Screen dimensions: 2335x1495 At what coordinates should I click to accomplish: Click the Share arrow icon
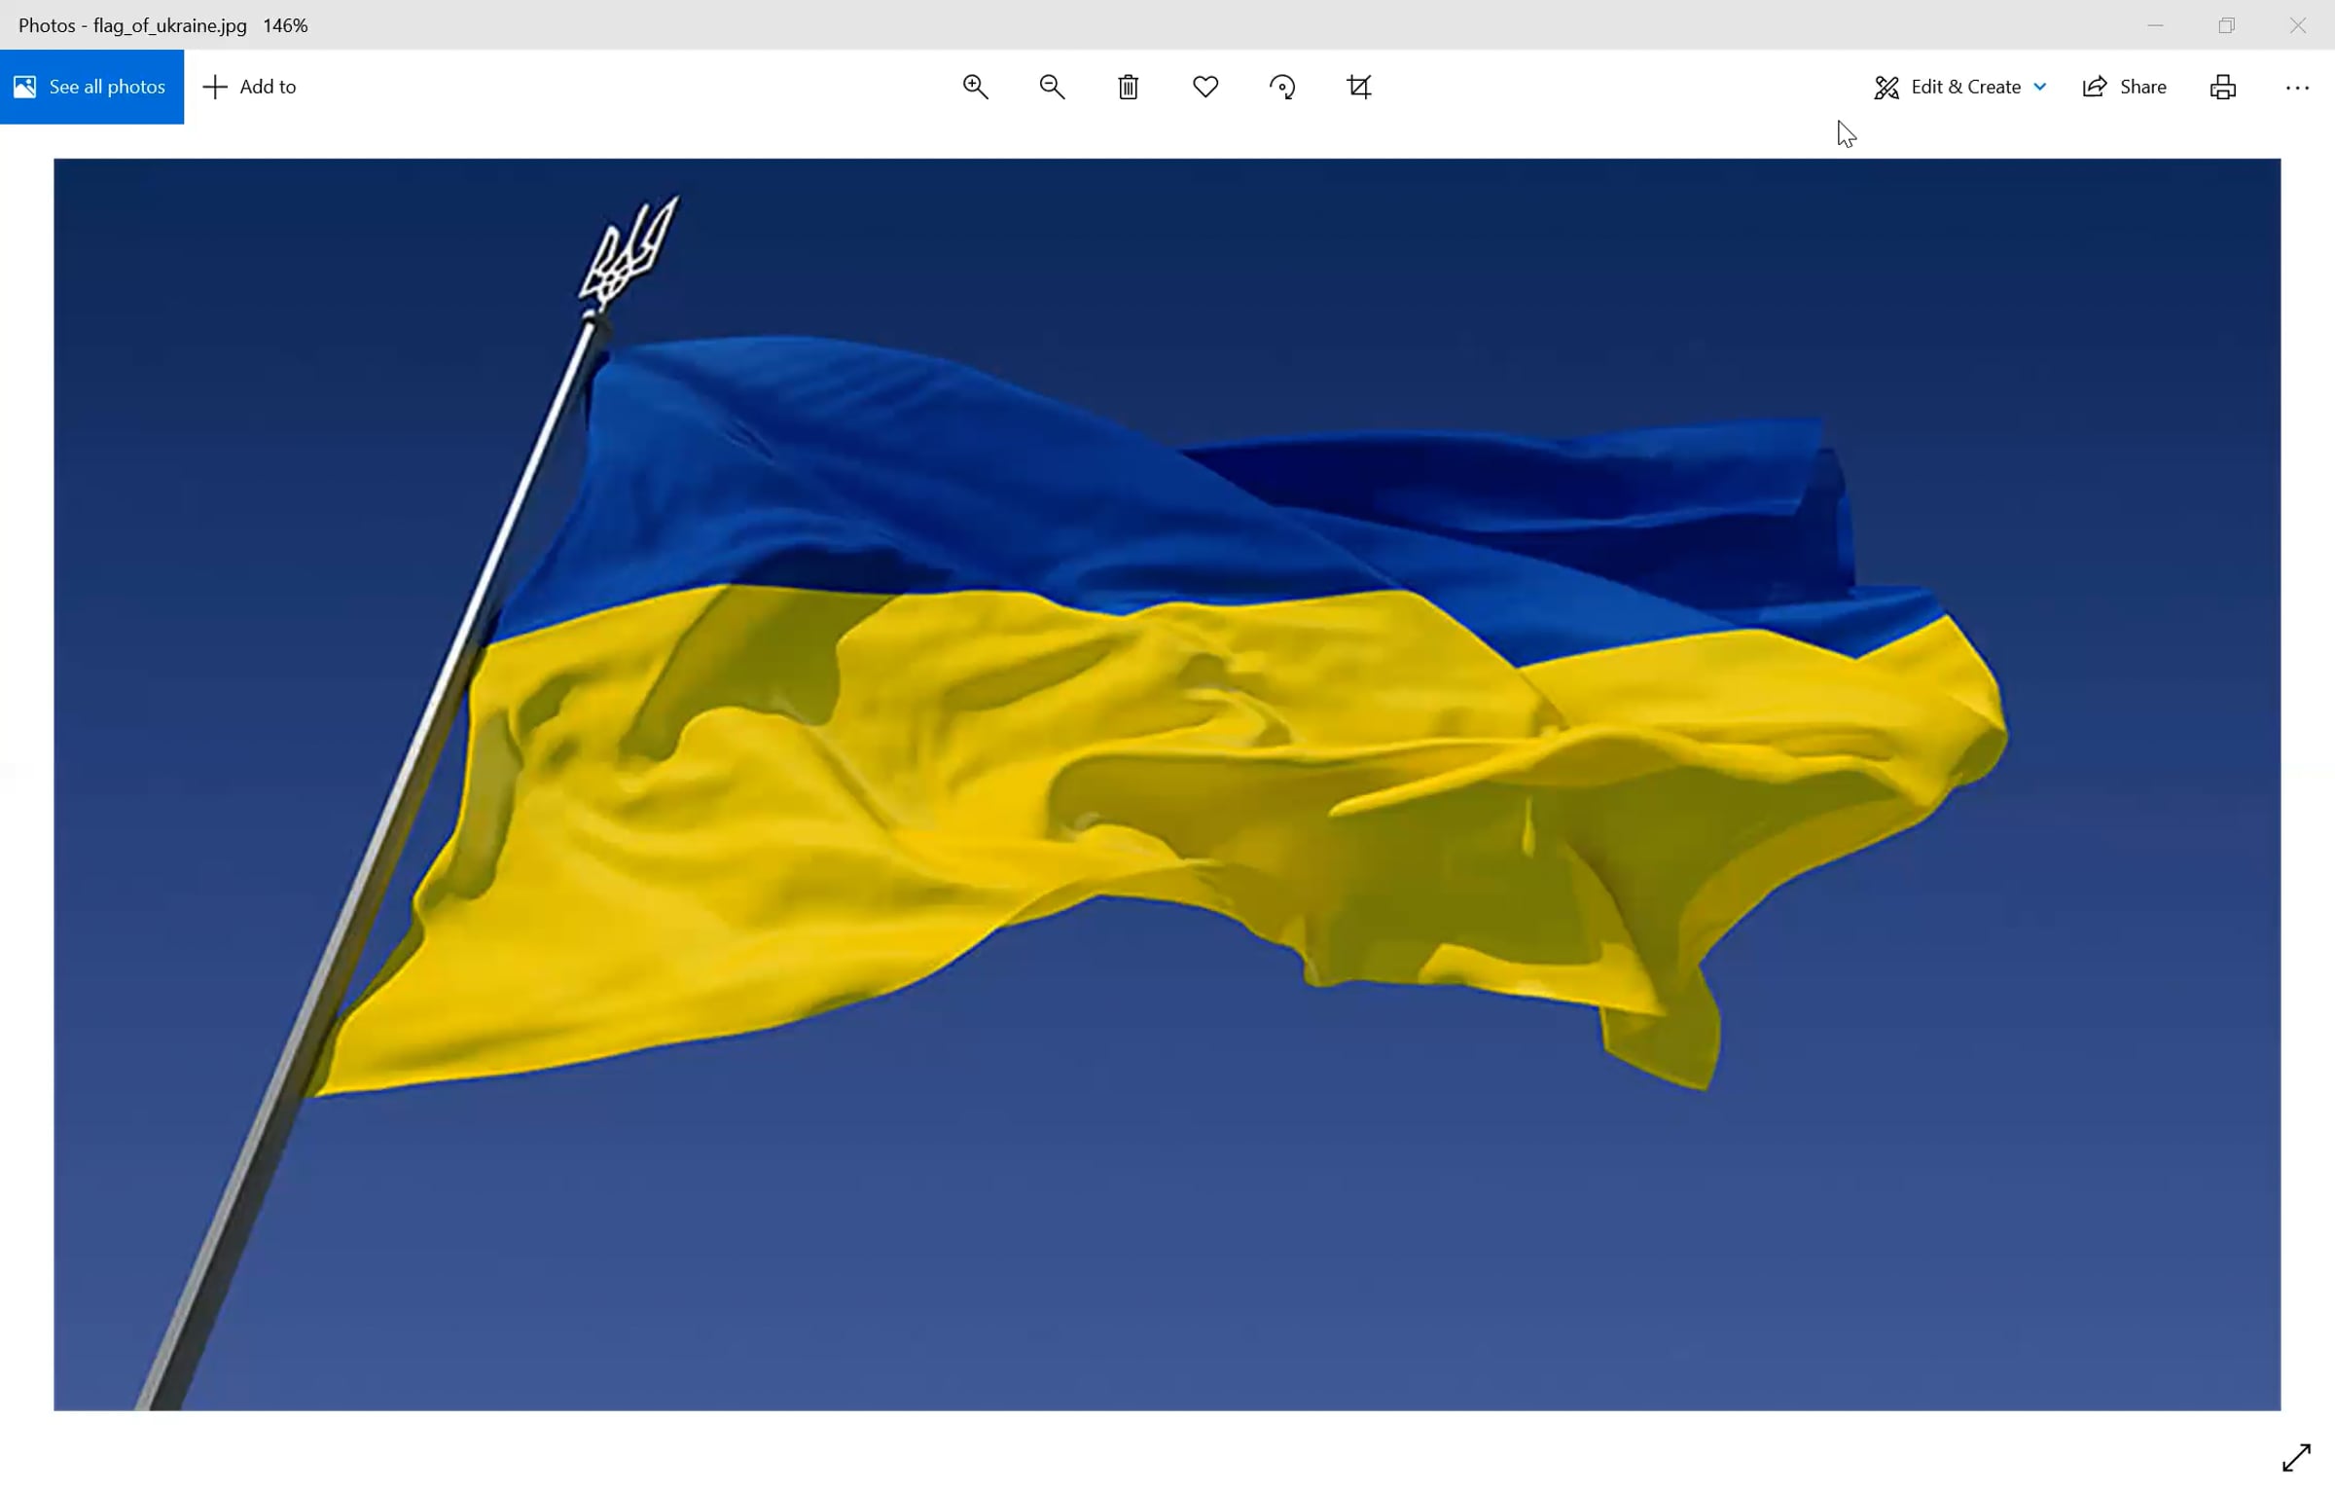coord(2095,87)
